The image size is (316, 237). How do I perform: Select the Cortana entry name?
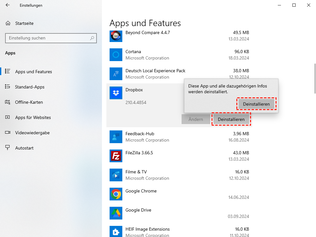tap(133, 52)
